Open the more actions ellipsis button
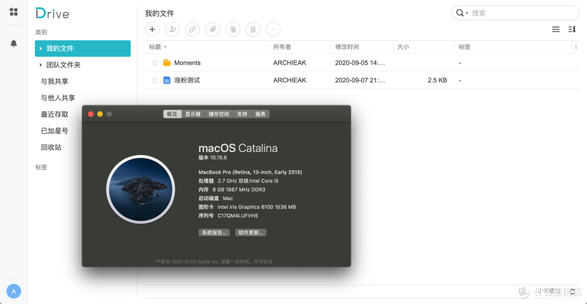587x304 pixels. pos(273,29)
